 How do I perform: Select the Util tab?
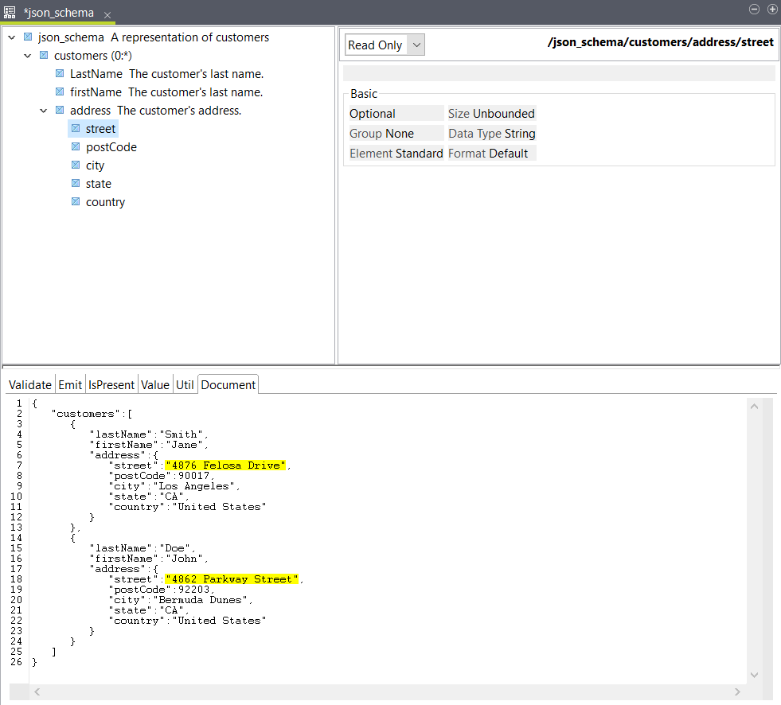coord(185,384)
